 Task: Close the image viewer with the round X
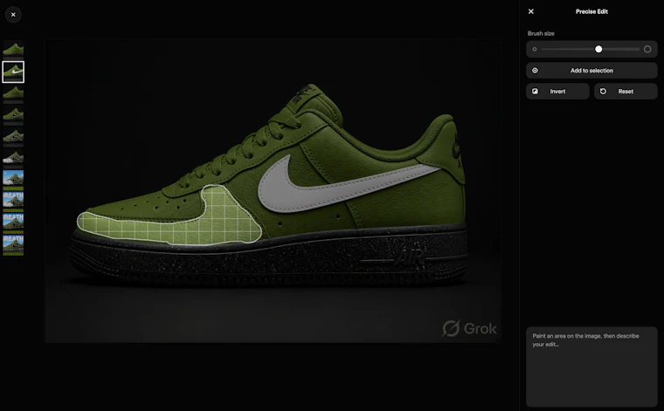13,15
